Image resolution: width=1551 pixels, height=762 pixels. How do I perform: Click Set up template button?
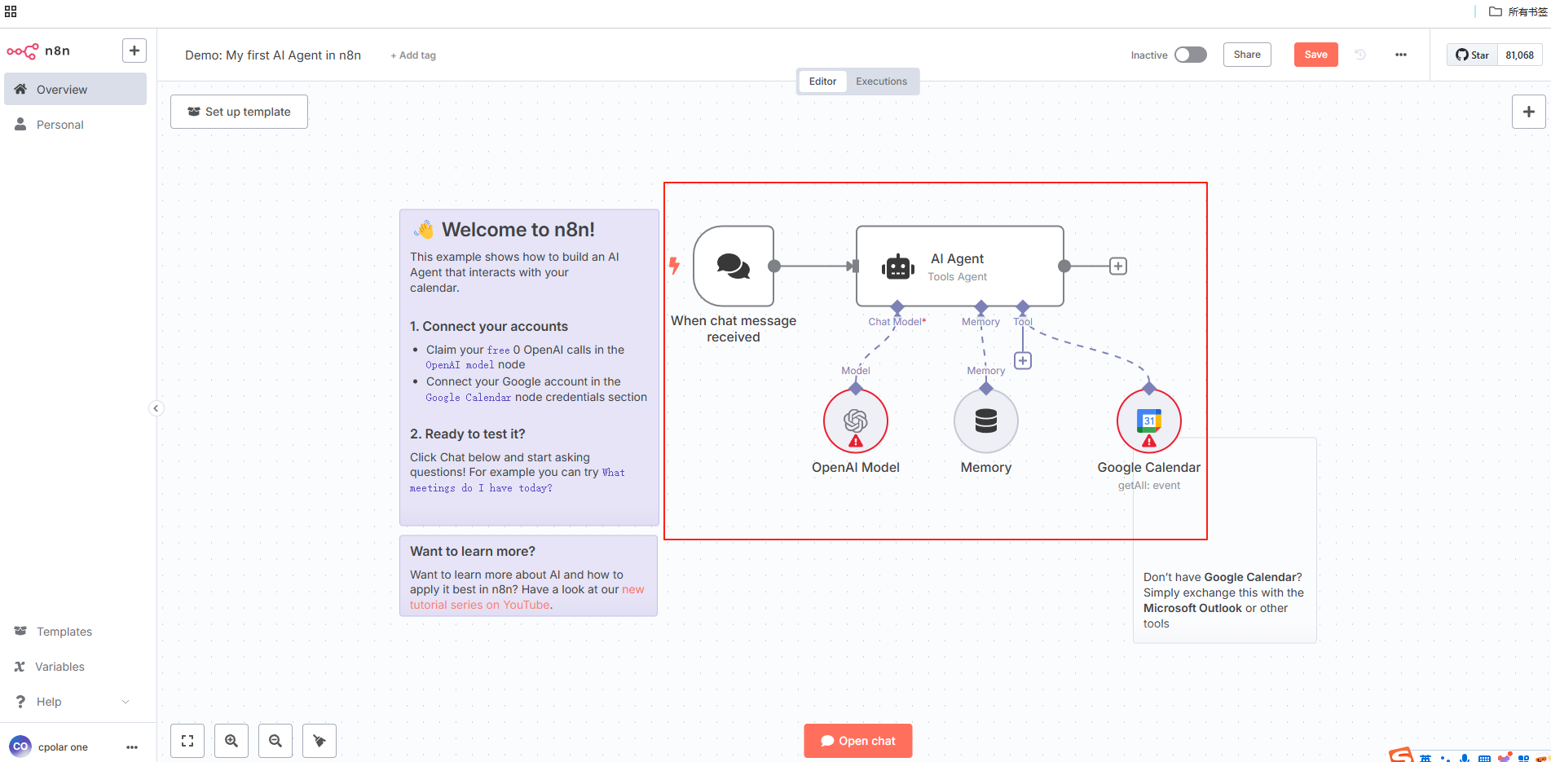pos(239,112)
